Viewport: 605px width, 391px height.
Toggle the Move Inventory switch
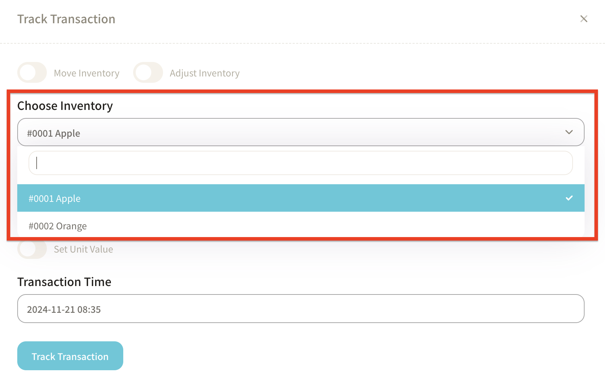pos(32,73)
